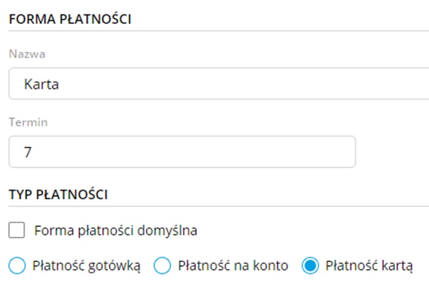Click the divider line below FORMA PŁATNOŚCI
Viewport: 429px width, 294px height.
pos(215,31)
